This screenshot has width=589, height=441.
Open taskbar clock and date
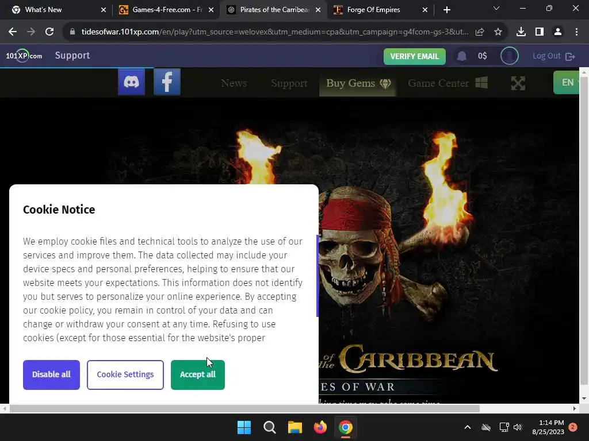pos(548,427)
